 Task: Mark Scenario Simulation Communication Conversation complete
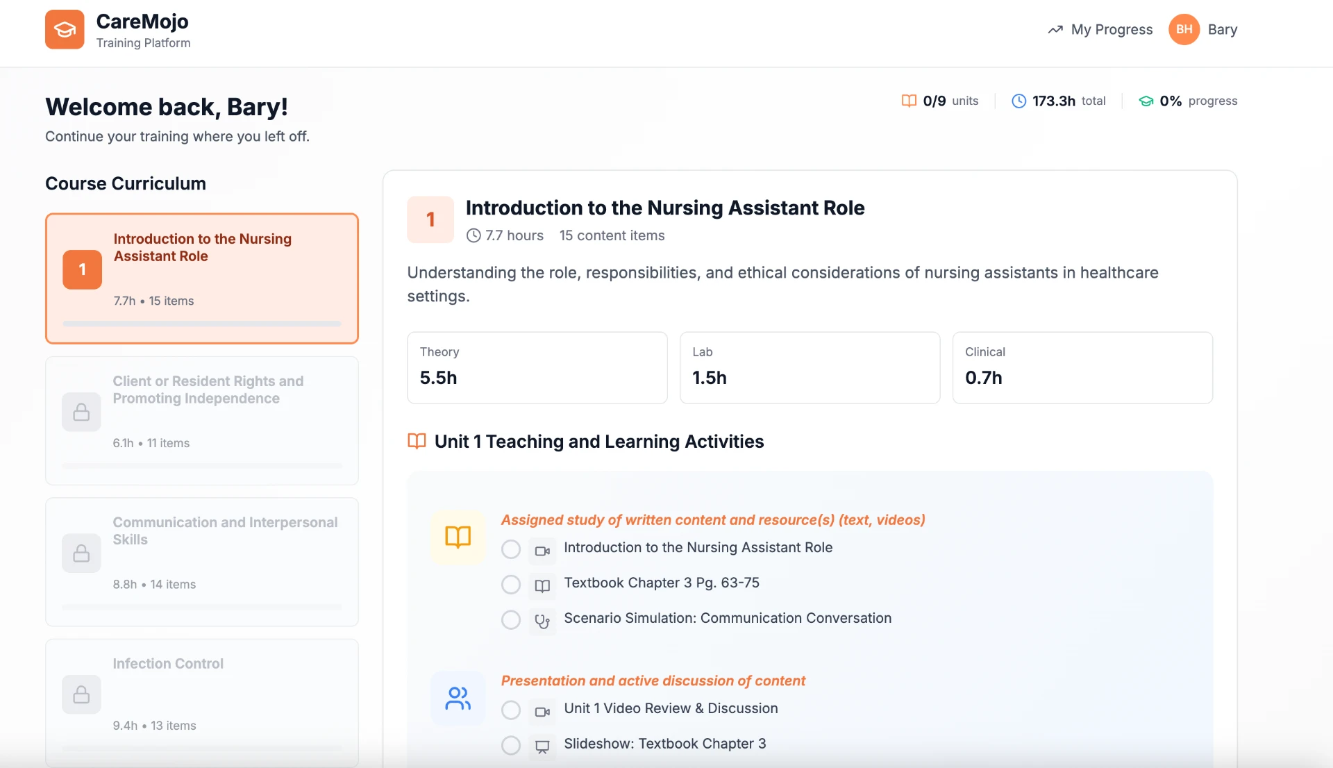point(511,620)
